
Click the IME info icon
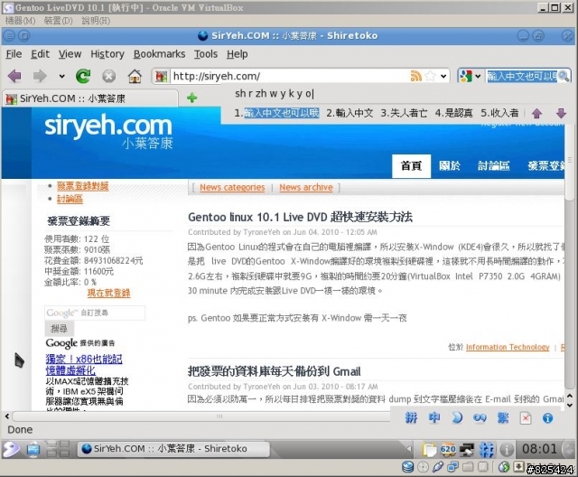(x=548, y=418)
